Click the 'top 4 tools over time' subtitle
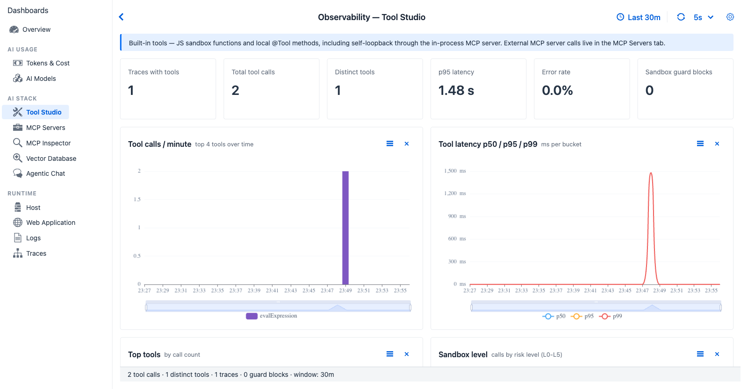The height and width of the screenshot is (389, 748). pyautogui.click(x=224, y=144)
